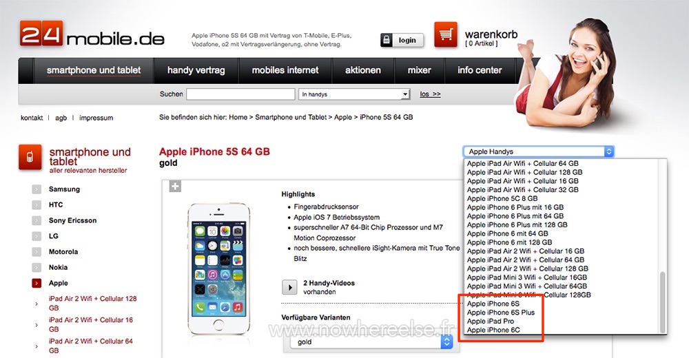The height and width of the screenshot is (358, 689).
Task: Click the red arrow icon next to Apple
Action: click(37, 284)
